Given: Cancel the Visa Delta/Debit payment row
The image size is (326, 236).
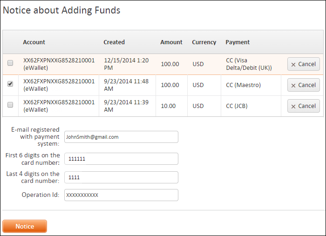Looking at the screenshot, I should 304,64.
